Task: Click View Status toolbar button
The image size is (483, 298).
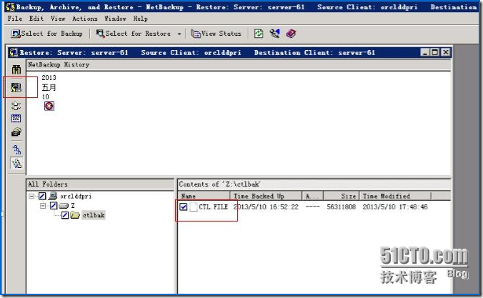Action: (216, 34)
